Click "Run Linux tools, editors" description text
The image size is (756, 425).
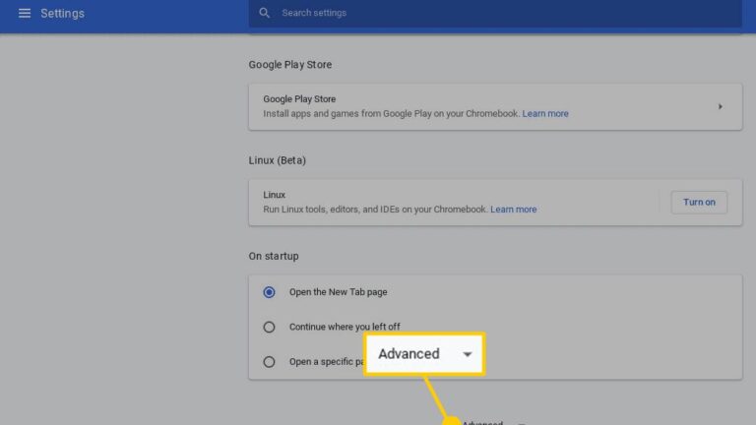click(376, 210)
